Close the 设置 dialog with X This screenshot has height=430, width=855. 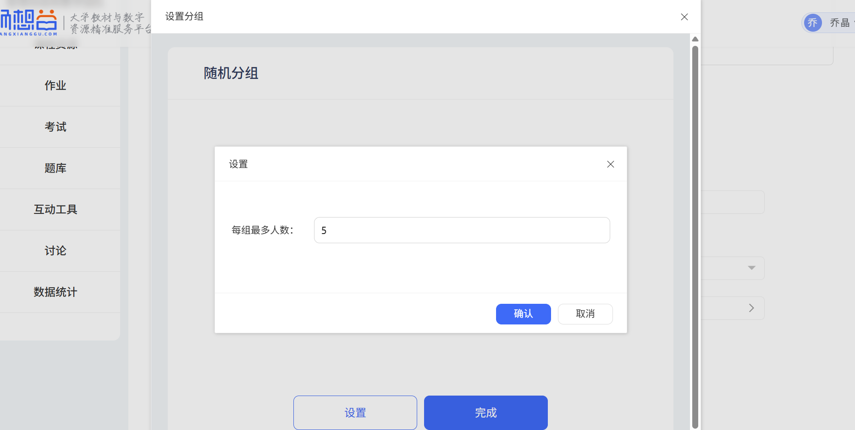pyautogui.click(x=610, y=164)
